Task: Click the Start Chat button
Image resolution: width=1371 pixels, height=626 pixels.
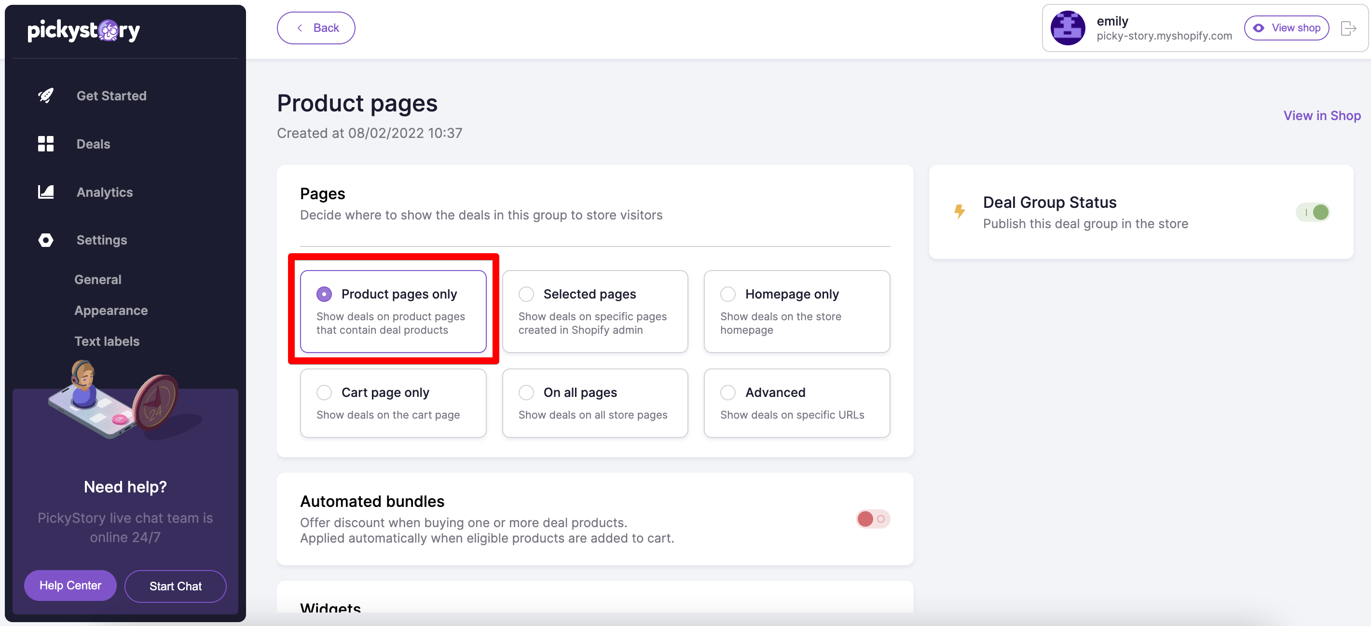Action: pyautogui.click(x=175, y=586)
